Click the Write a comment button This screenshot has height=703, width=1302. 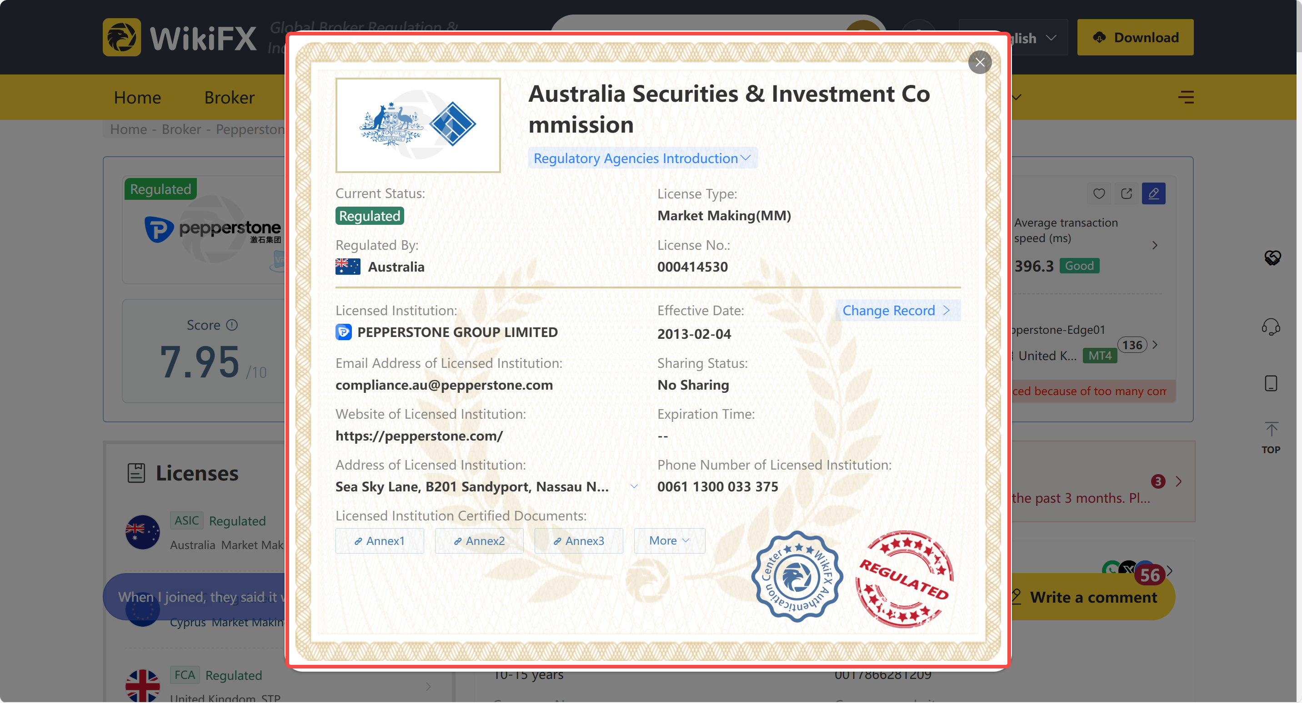tap(1093, 597)
